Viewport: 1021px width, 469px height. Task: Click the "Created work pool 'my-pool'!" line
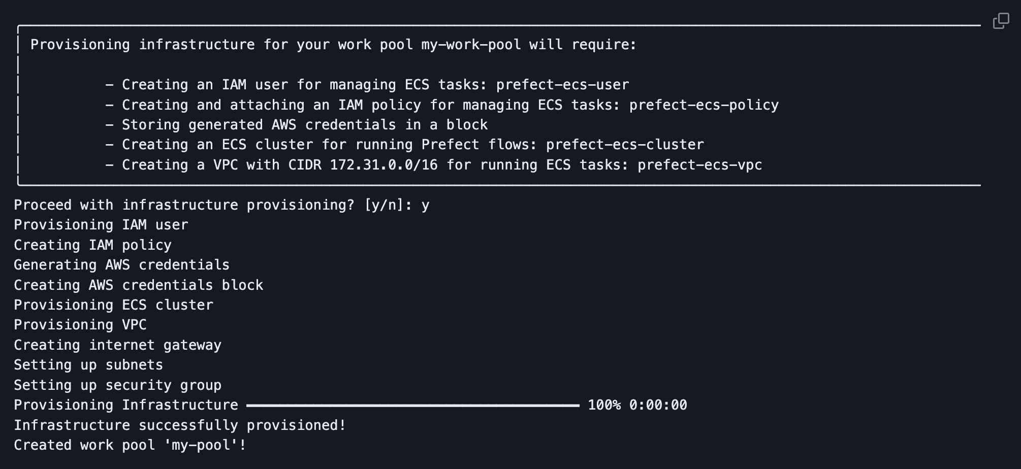[130, 445]
